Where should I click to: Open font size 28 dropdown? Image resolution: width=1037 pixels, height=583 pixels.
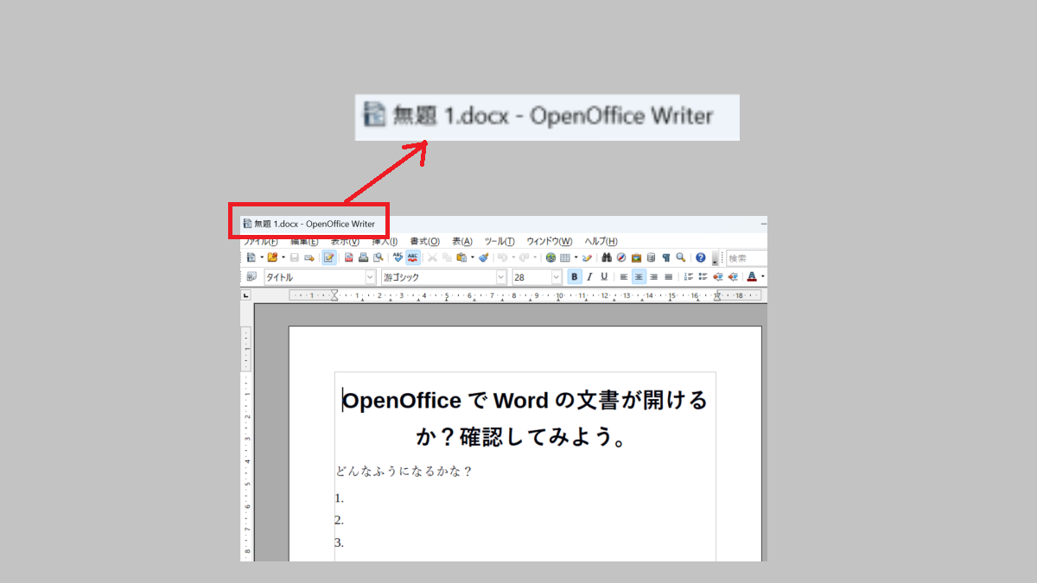point(556,277)
